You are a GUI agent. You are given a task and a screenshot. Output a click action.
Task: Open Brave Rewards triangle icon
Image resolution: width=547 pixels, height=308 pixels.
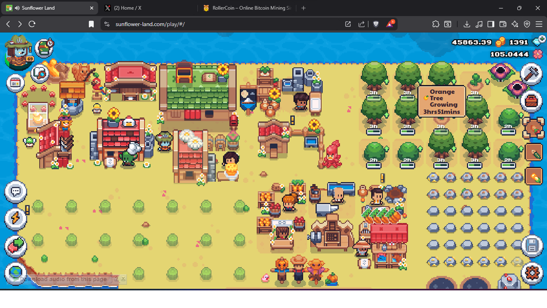pos(391,23)
